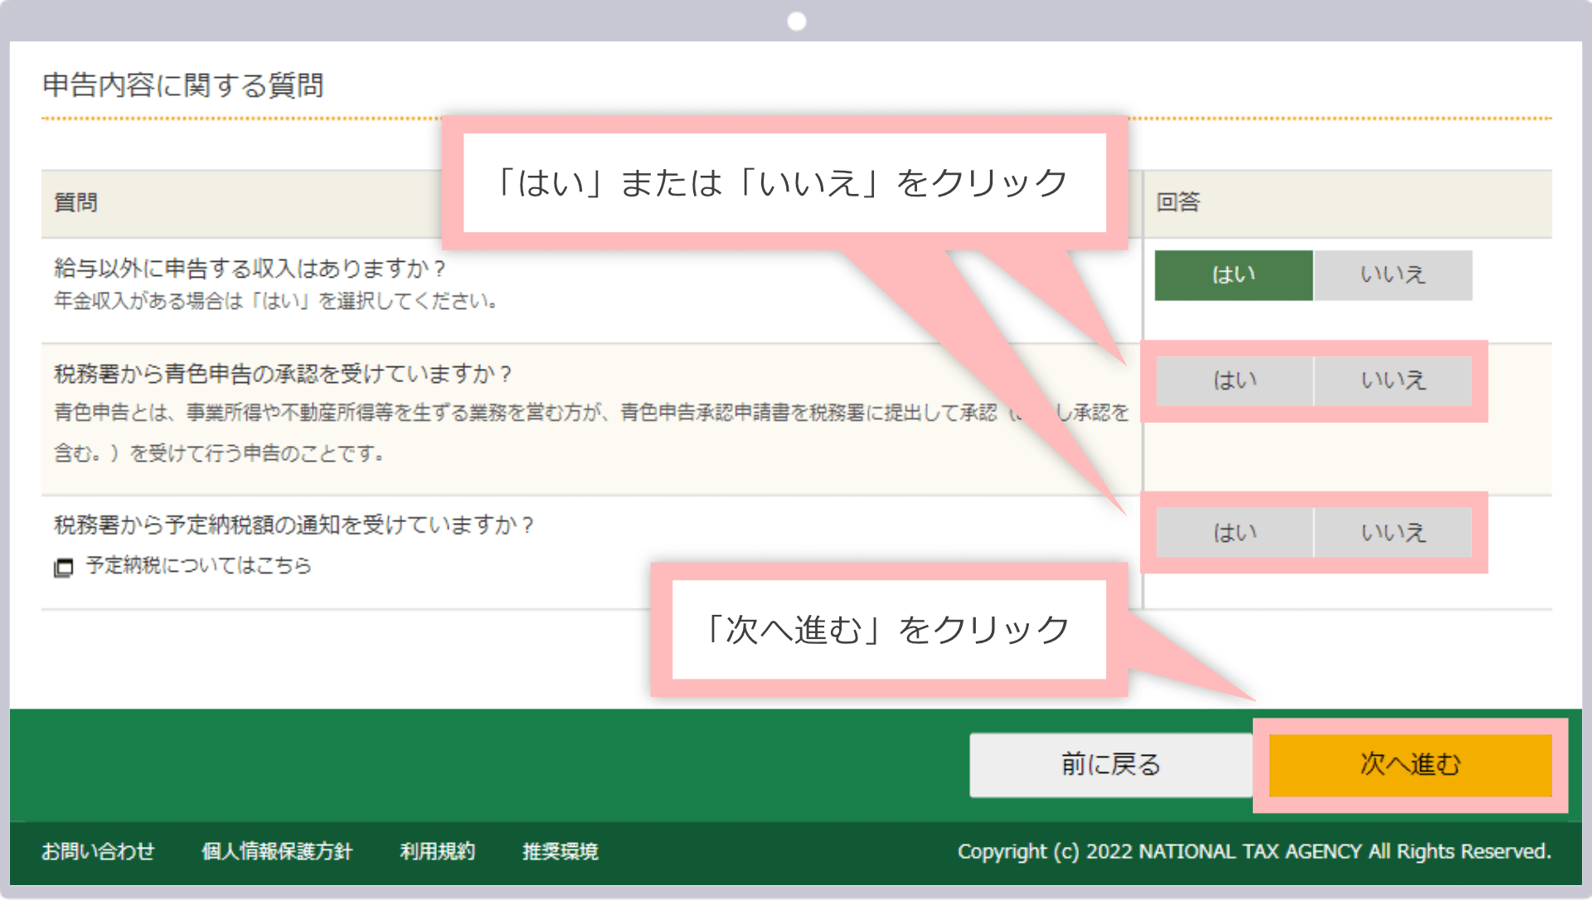Image resolution: width=1592 pixels, height=900 pixels.
Task: Click the 次へ進む button
Action: (1410, 764)
